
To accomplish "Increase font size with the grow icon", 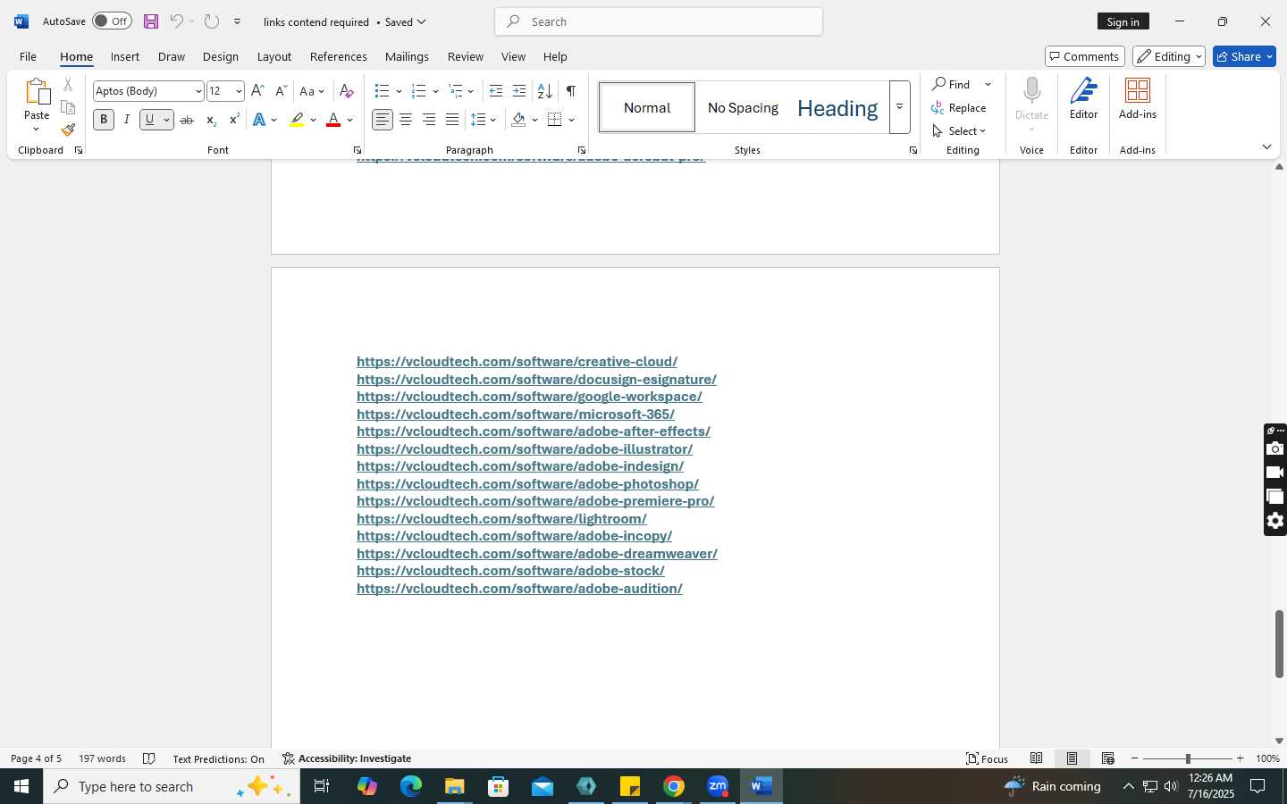I will [x=257, y=91].
